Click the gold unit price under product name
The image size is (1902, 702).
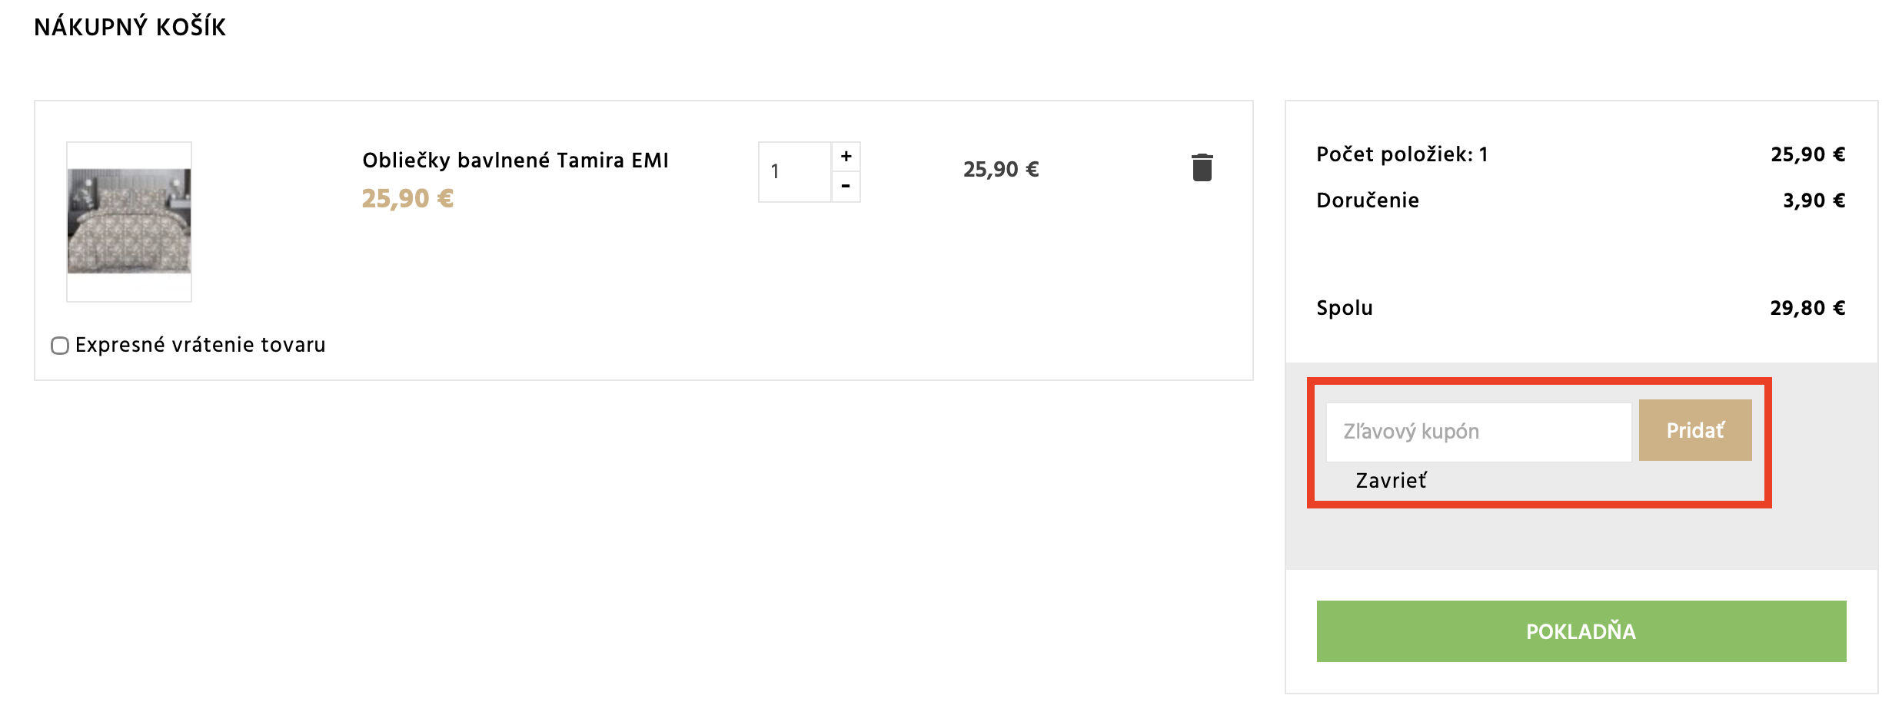click(407, 199)
